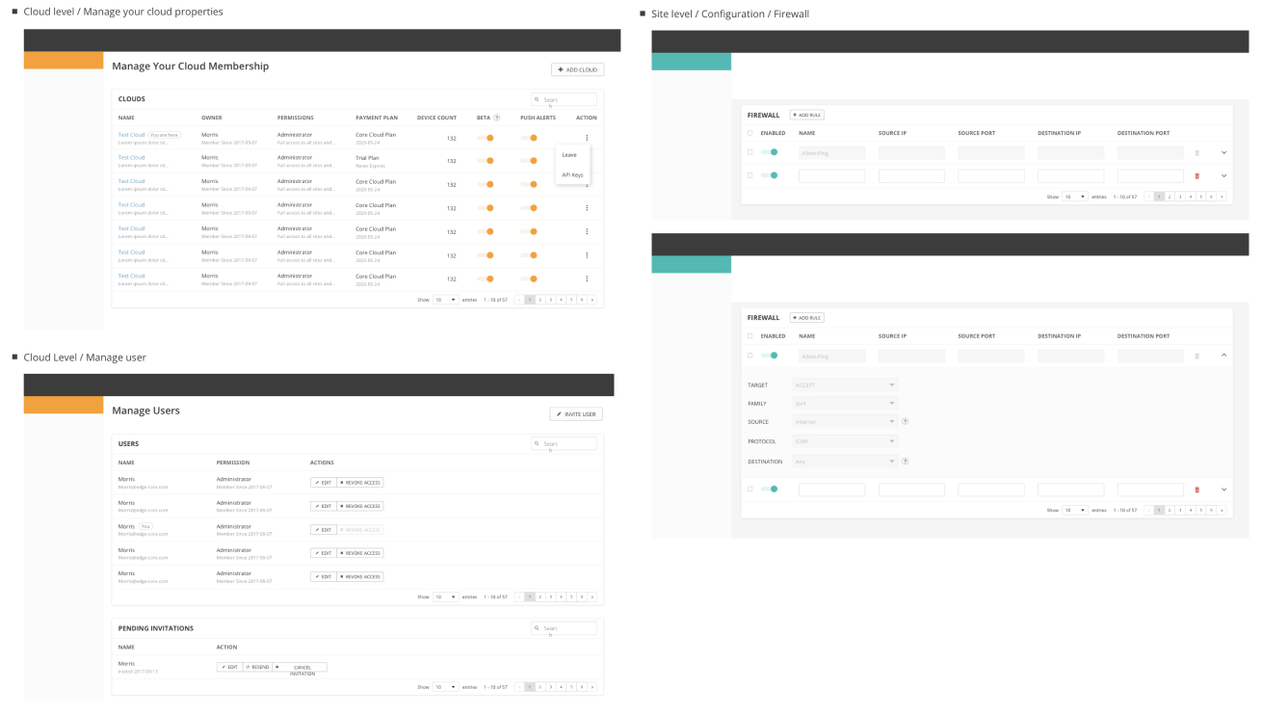1262x716 pixels.
Task: Go to next page in Users table
Action: (x=592, y=597)
